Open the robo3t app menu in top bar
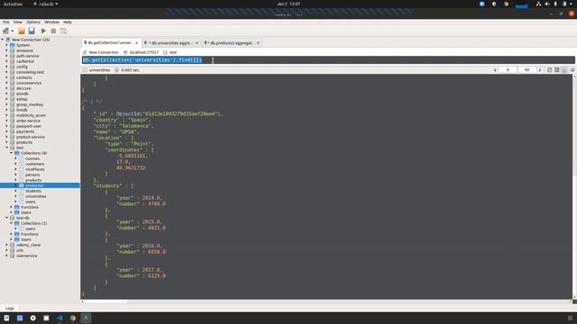This screenshot has width=577, height=324. pos(46,4)
